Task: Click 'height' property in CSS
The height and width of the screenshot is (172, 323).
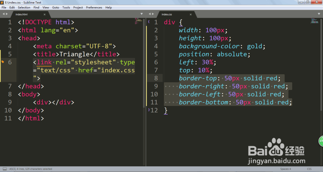Action: pos(190,38)
